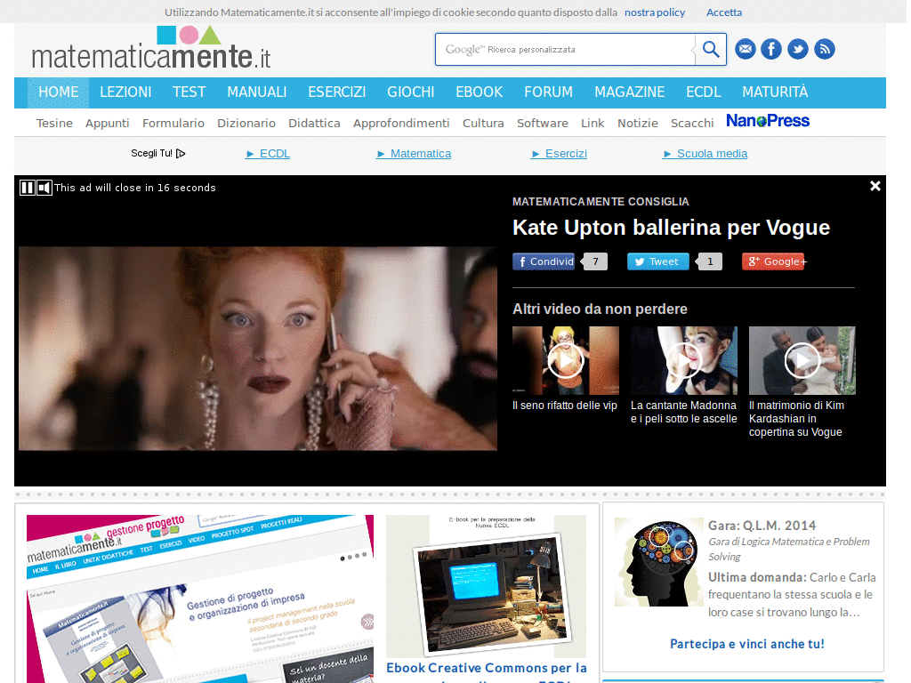Click the matematicamente.it logo

coord(151,49)
